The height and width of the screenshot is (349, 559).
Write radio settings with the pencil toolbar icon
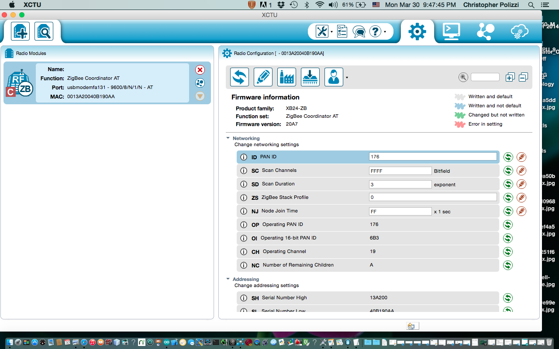pyautogui.click(x=263, y=77)
